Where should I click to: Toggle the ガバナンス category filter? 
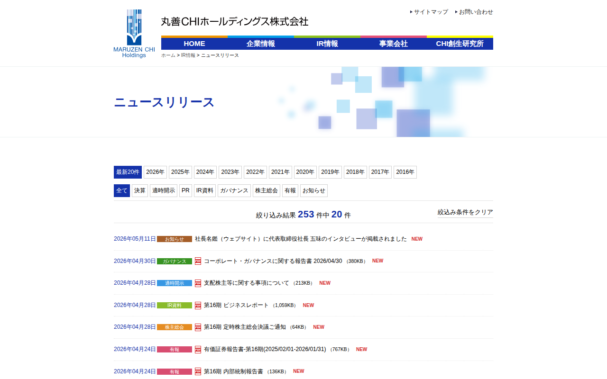point(234,190)
